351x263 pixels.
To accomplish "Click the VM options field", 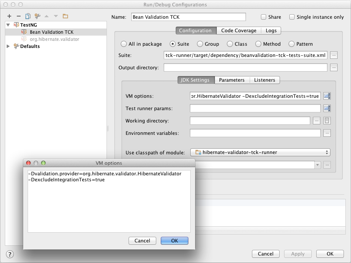I will click(x=255, y=96).
